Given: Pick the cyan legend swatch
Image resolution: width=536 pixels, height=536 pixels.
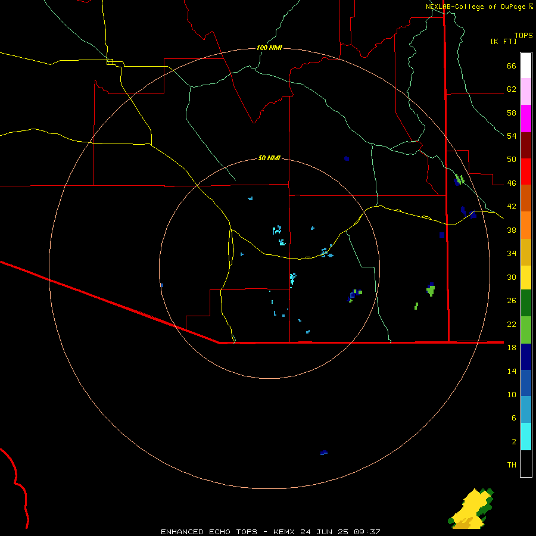Looking at the screenshot, I should [526, 437].
